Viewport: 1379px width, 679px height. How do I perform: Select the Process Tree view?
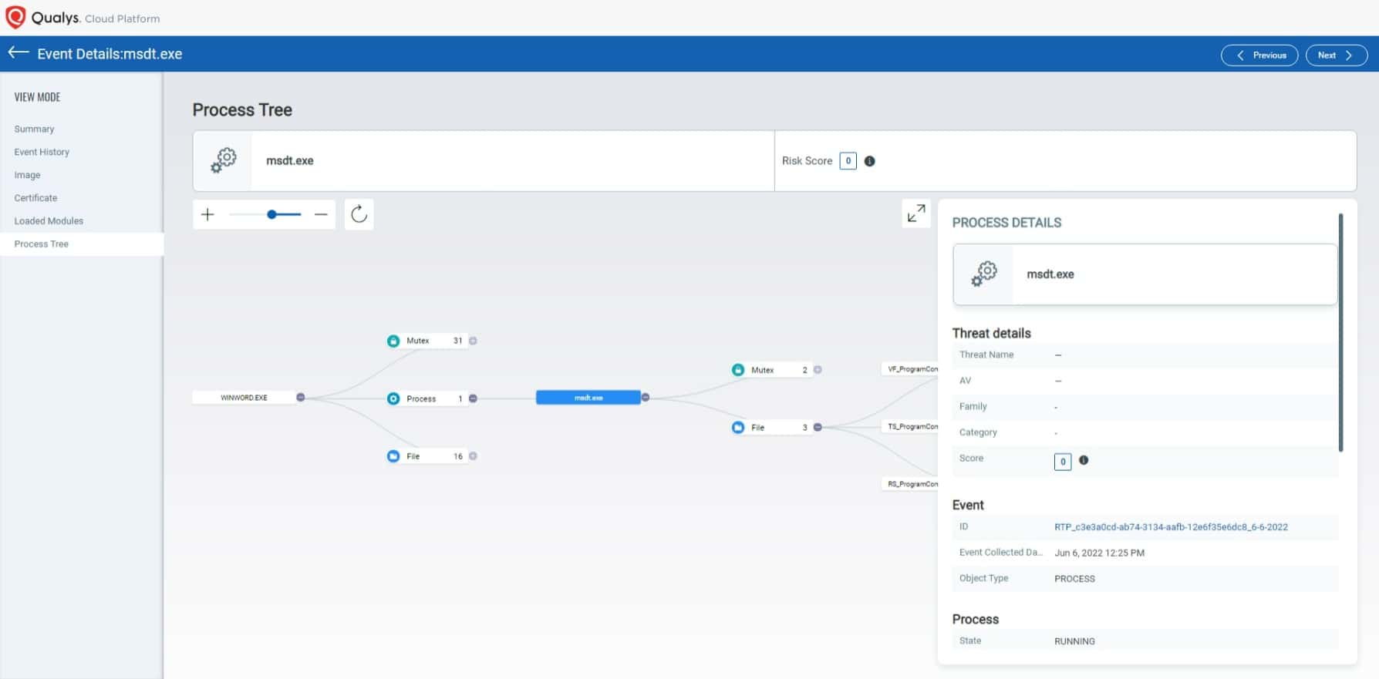(42, 244)
